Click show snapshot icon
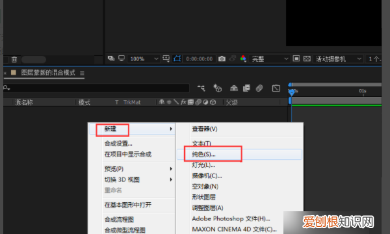390x234 pixels. [233, 58]
